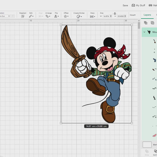
Task: Select the Mouse group layer thumbnail
Action: click(x=149, y=32)
